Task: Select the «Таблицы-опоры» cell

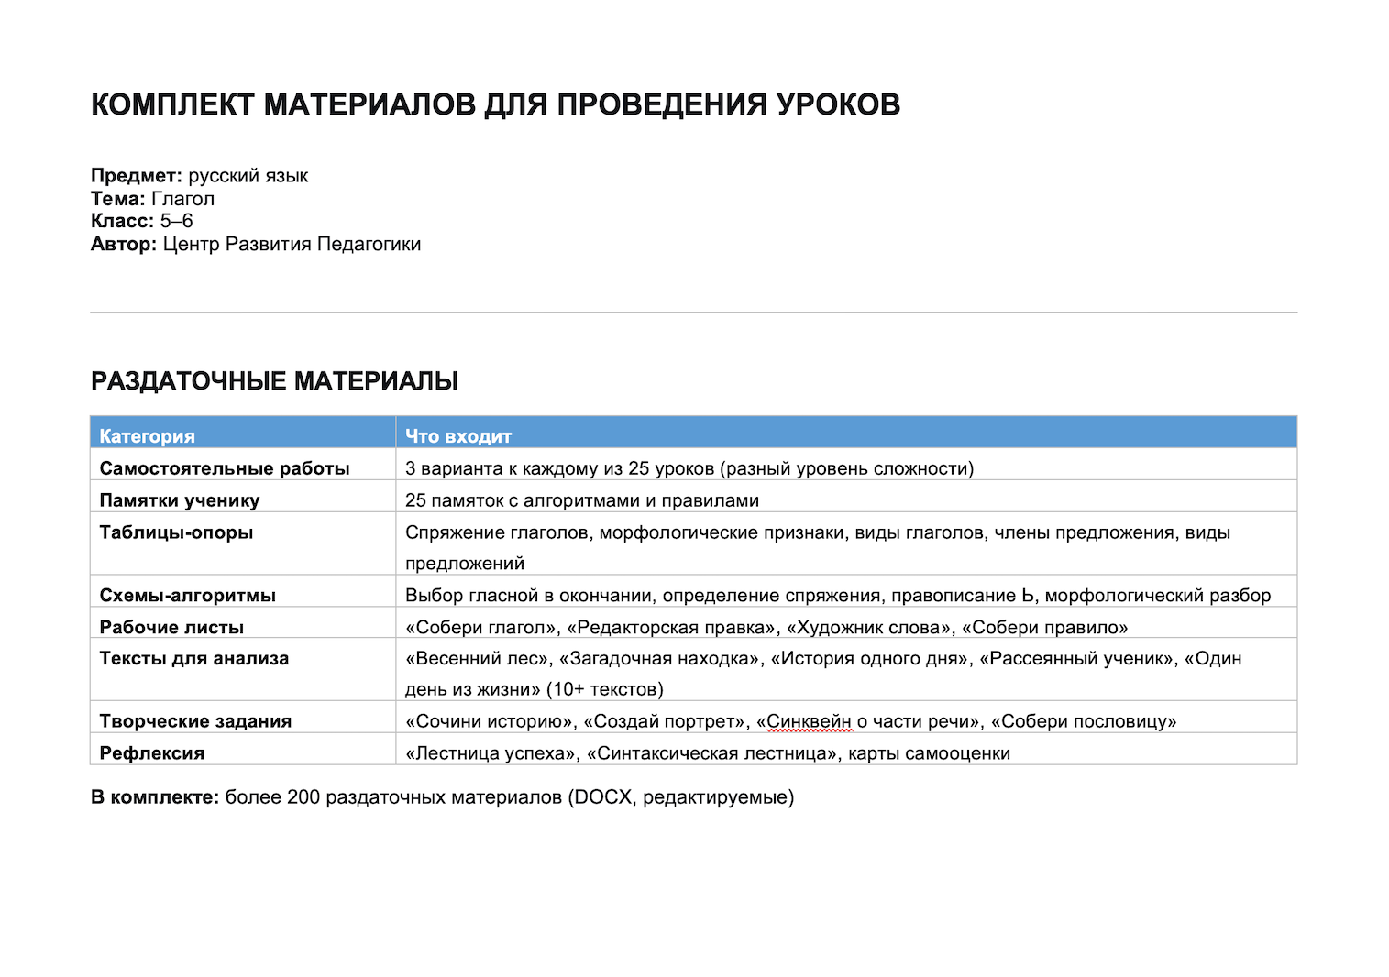Action: point(243,543)
